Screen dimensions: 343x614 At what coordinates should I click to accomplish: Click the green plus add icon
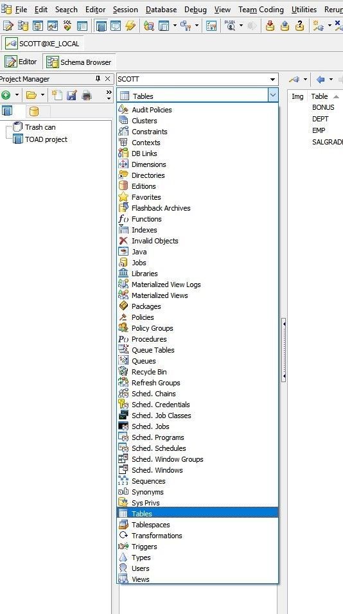pyautogui.click(x=6, y=95)
